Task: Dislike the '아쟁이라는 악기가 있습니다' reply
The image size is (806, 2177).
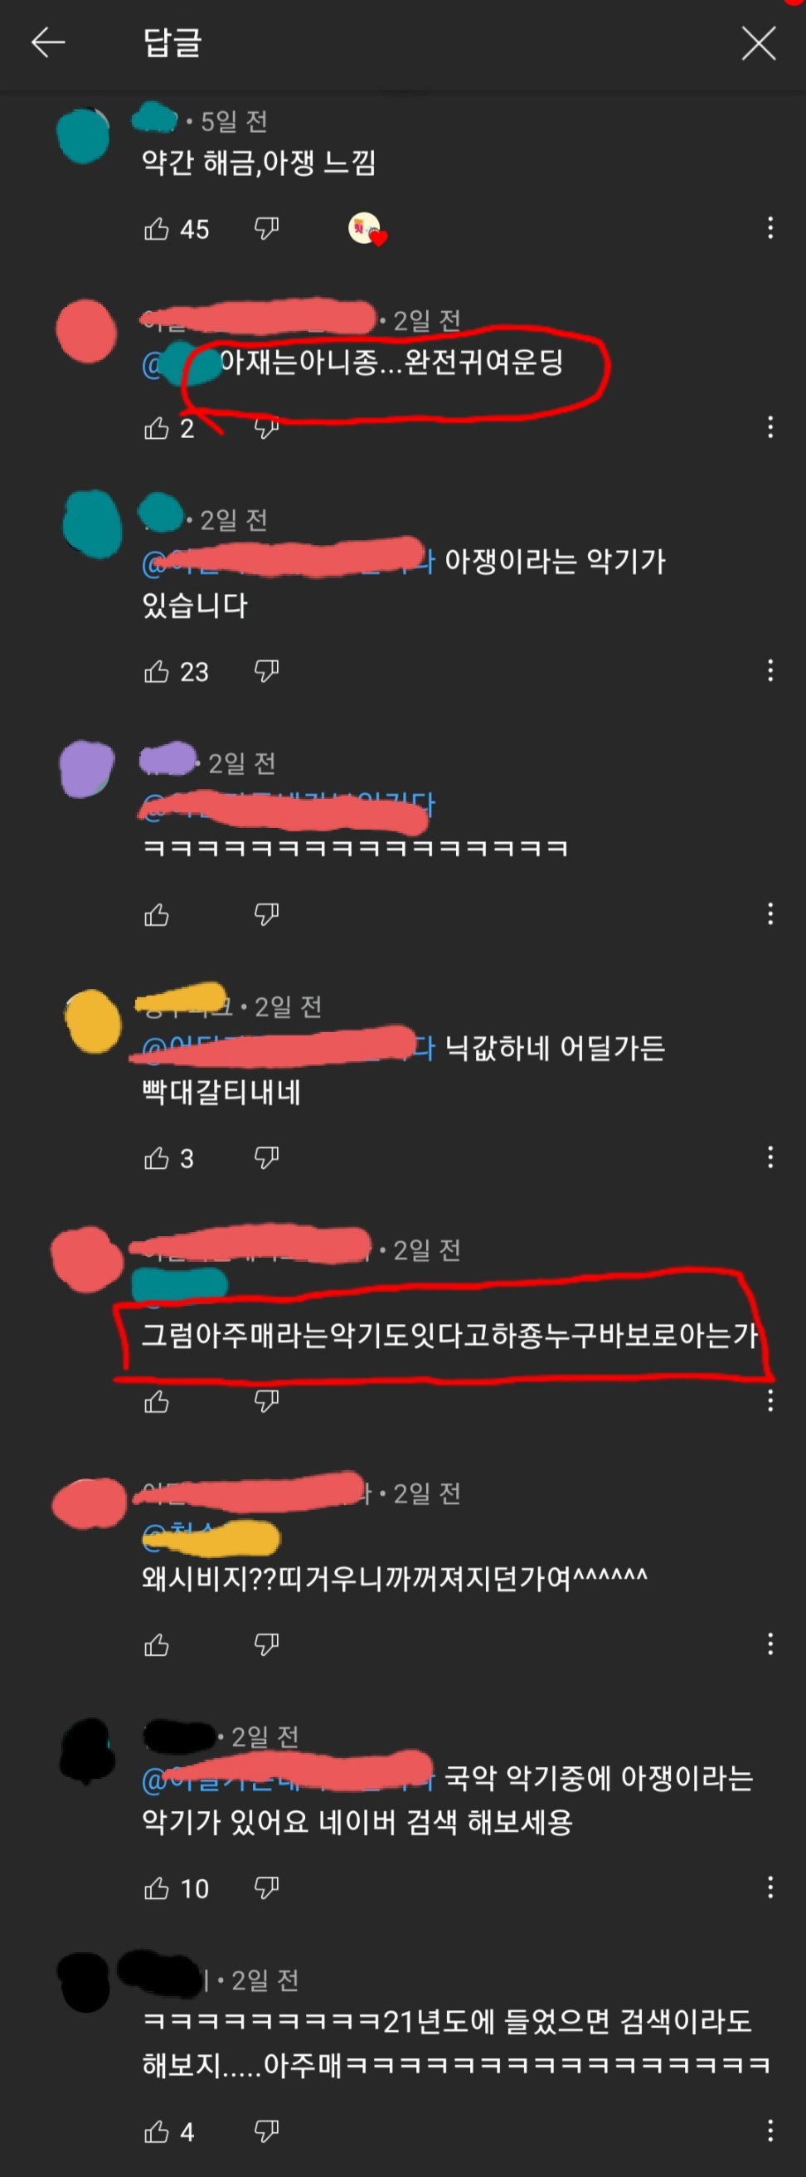Action: coord(266,671)
